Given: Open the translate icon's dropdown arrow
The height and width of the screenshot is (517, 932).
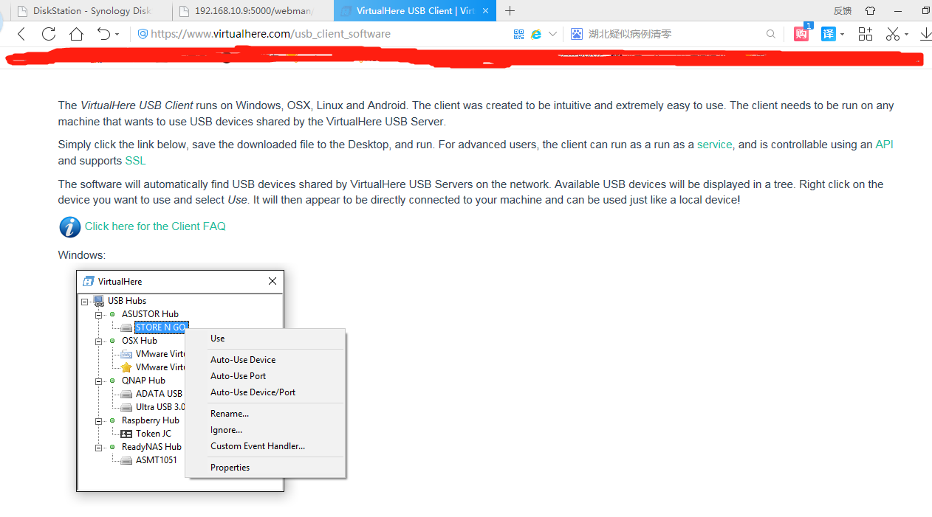Looking at the screenshot, I should (x=842, y=35).
